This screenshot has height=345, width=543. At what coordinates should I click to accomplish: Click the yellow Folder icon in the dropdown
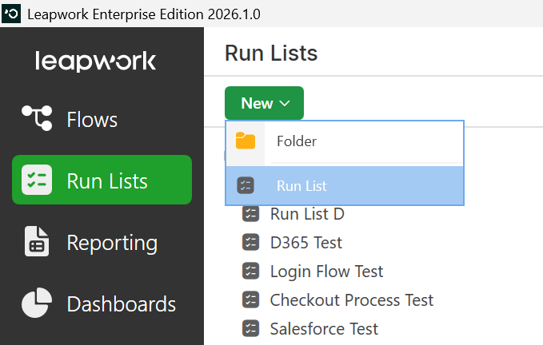click(x=246, y=141)
